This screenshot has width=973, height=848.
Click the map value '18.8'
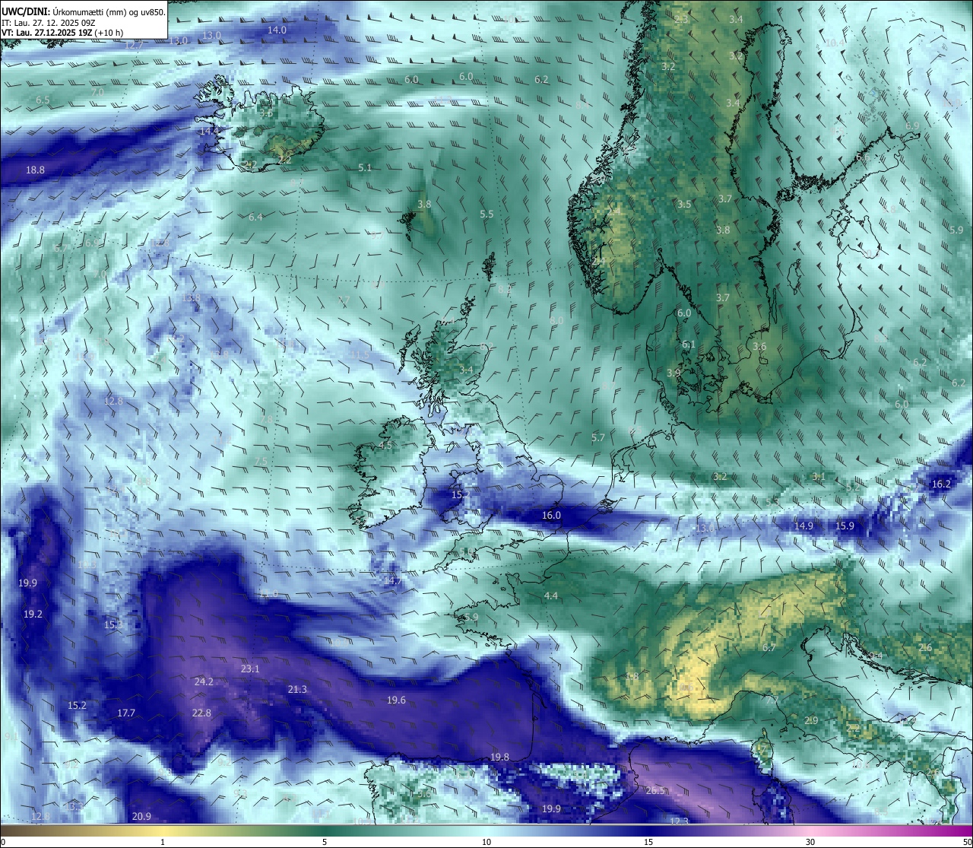click(x=35, y=170)
